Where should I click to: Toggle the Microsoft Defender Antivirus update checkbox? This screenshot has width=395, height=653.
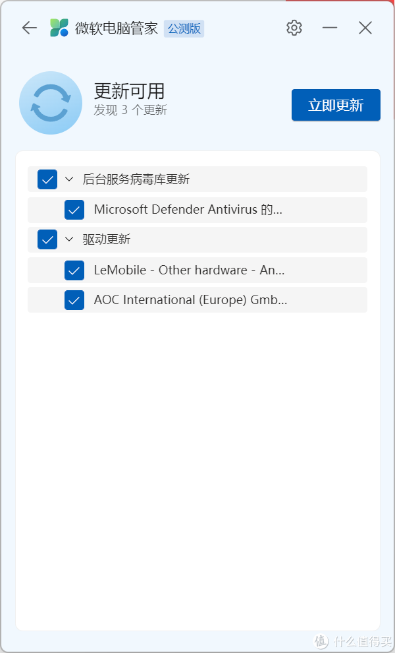coord(74,210)
